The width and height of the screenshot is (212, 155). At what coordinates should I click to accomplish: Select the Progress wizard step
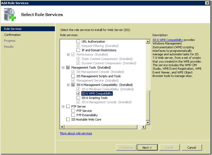[10, 41]
